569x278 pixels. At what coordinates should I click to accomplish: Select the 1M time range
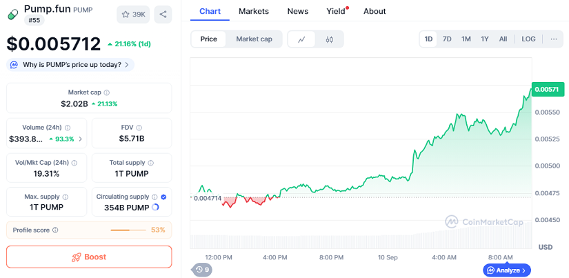pyautogui.click(x=466, y=39)
